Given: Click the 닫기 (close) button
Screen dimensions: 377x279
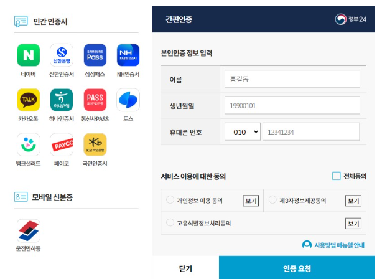Looking at the screenshot, I should (x=185, y=268).
